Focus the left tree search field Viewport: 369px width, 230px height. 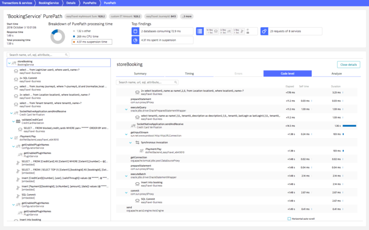(38, 54)
